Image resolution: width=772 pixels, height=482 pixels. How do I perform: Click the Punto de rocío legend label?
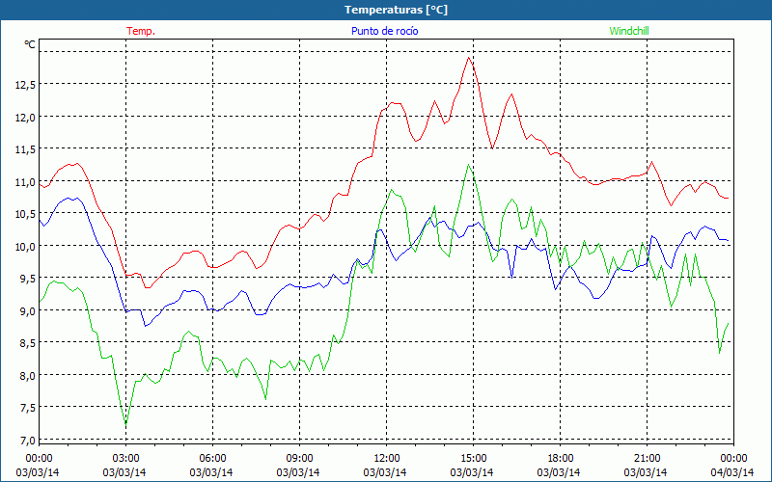pos(384,31)
